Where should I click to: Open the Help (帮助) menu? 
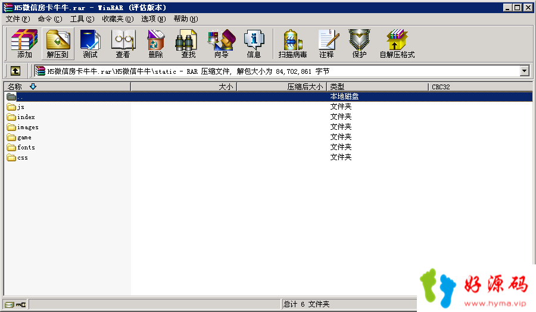(x=186, y=19)
